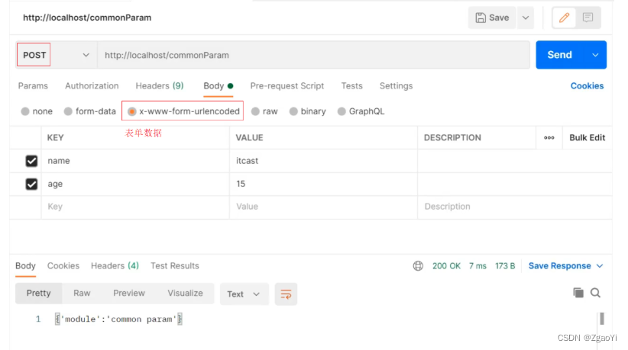Click the itcast value cell

click(x=324, y=161)
